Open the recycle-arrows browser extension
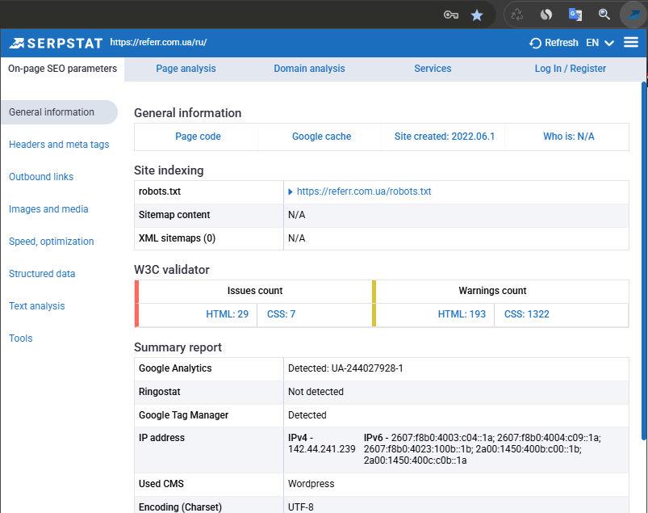Image resolution: width=648 pixels, height=513 pixels. tap(517, 15)
